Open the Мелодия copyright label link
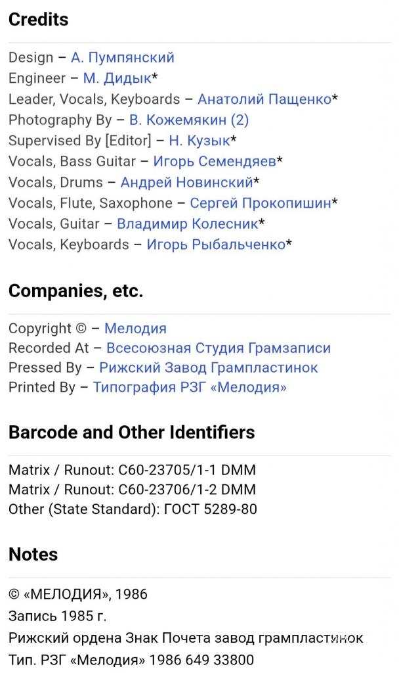This screenshot has width=399, height=673. point(135,328)
